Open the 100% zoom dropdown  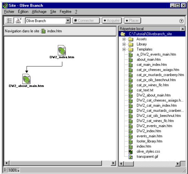14,170
